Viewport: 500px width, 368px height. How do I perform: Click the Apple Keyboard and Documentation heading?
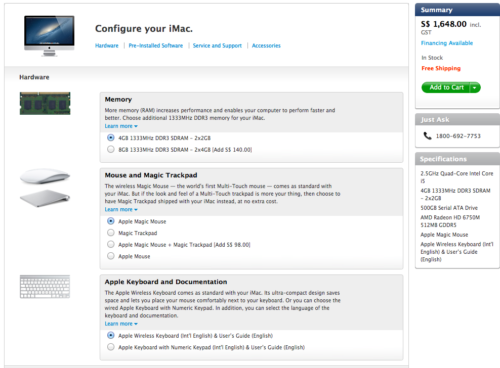(166, 282)
